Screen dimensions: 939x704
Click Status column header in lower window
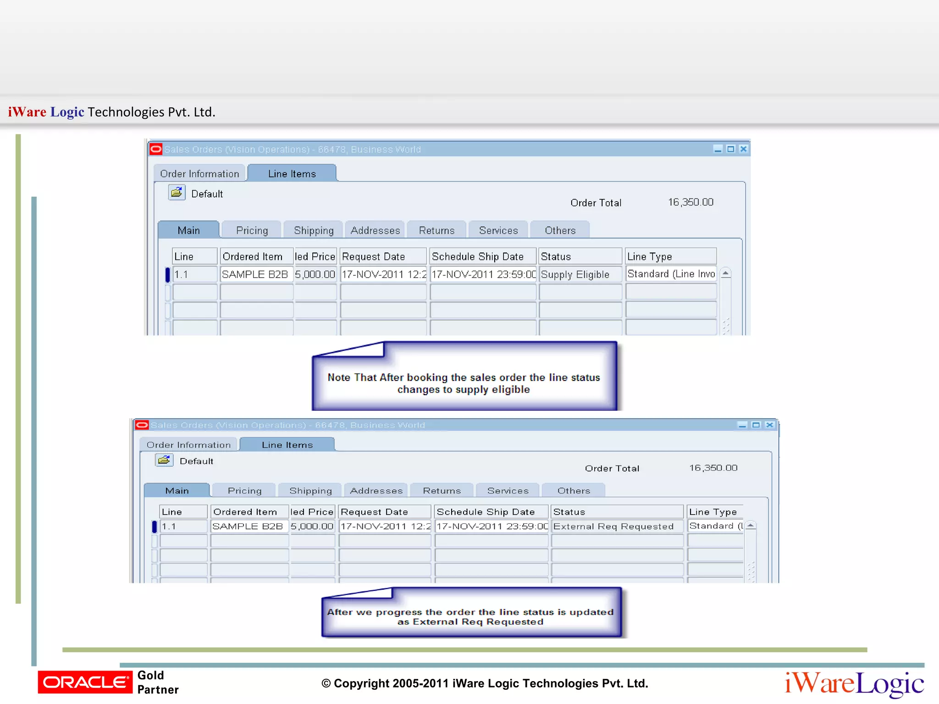(x=617, y=511)
